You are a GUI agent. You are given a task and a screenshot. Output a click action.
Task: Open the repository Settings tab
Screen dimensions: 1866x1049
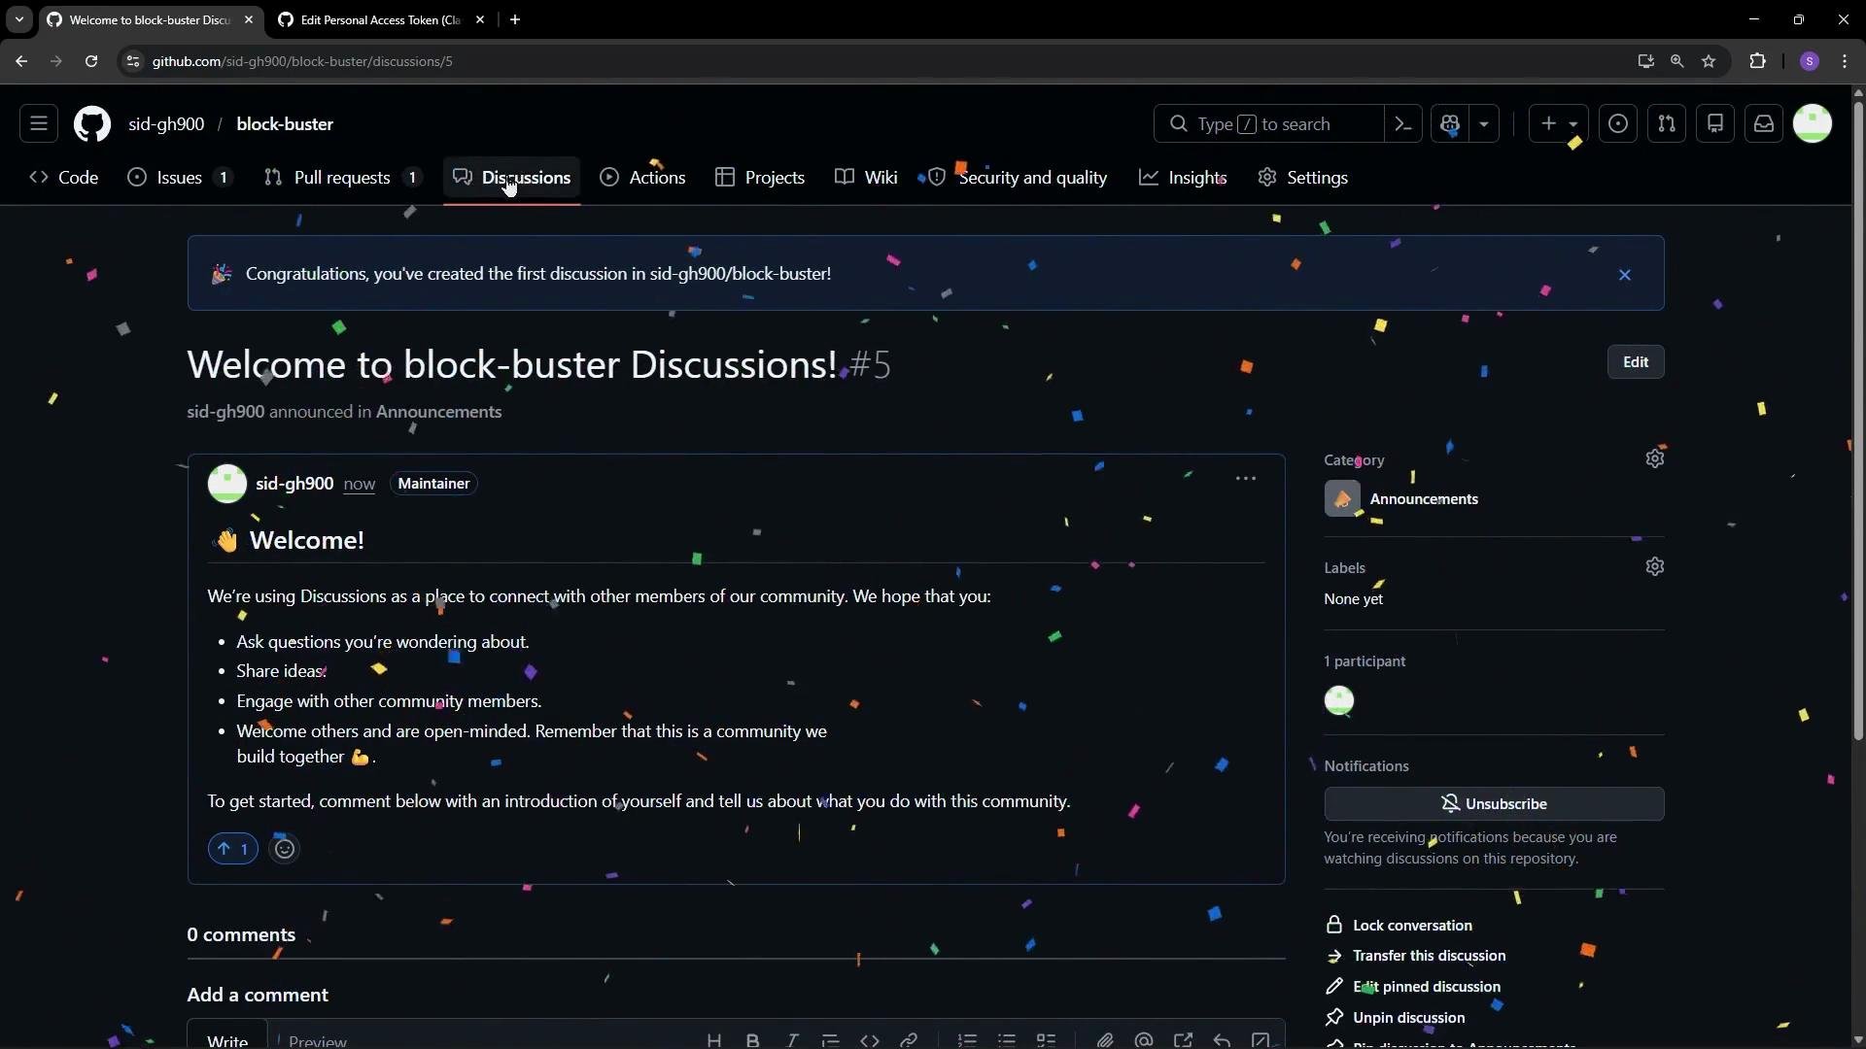(1303, 178)
